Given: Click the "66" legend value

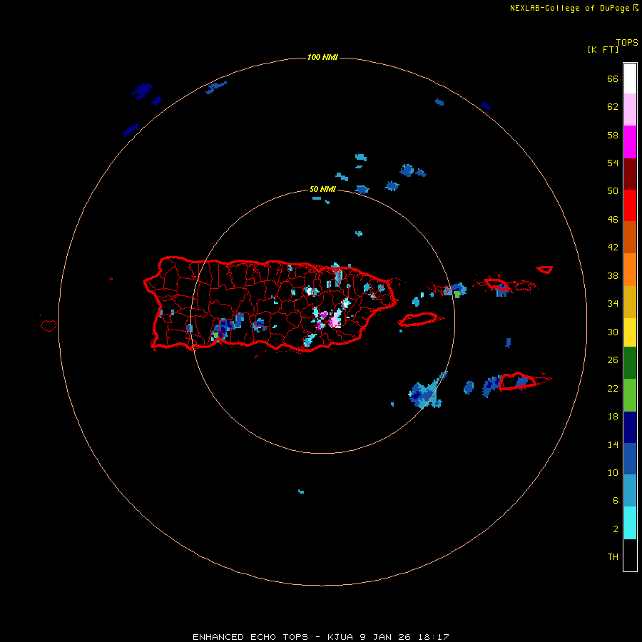Looking at the screenshot, I should pyautogui.click(x=613, y=79).
